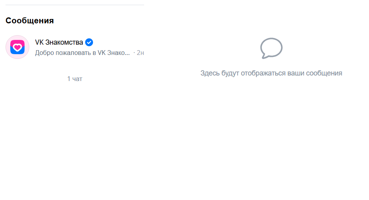Click the word 'чат' under the chat list

[77, 79]
